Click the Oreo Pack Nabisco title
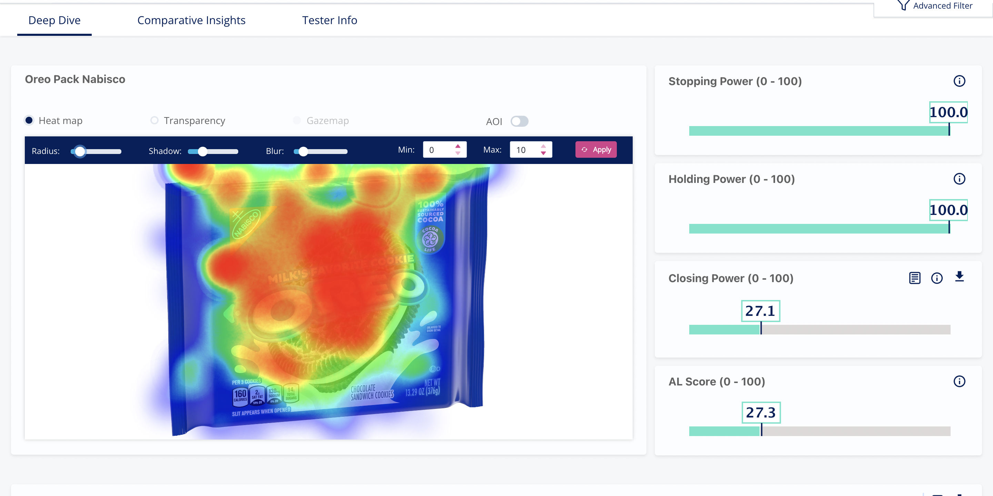 (x=75, y=79)
